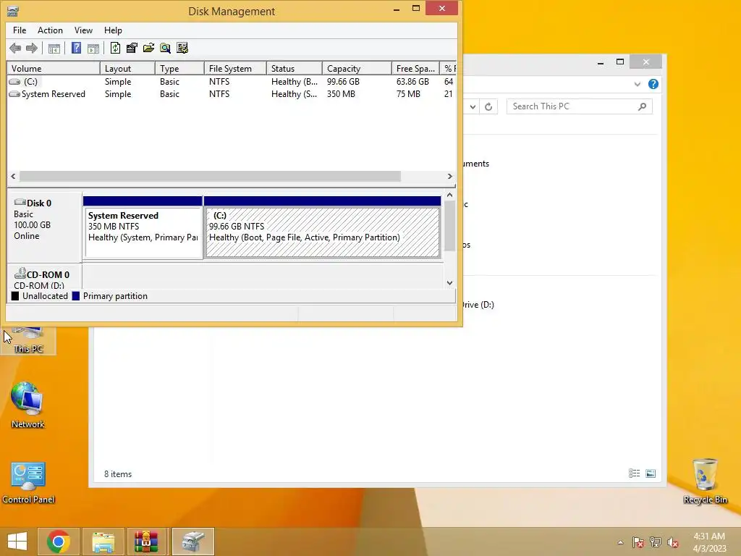Sort by the Free Space column header
This screenshot has height=556, width=741.
pos(415,69)
